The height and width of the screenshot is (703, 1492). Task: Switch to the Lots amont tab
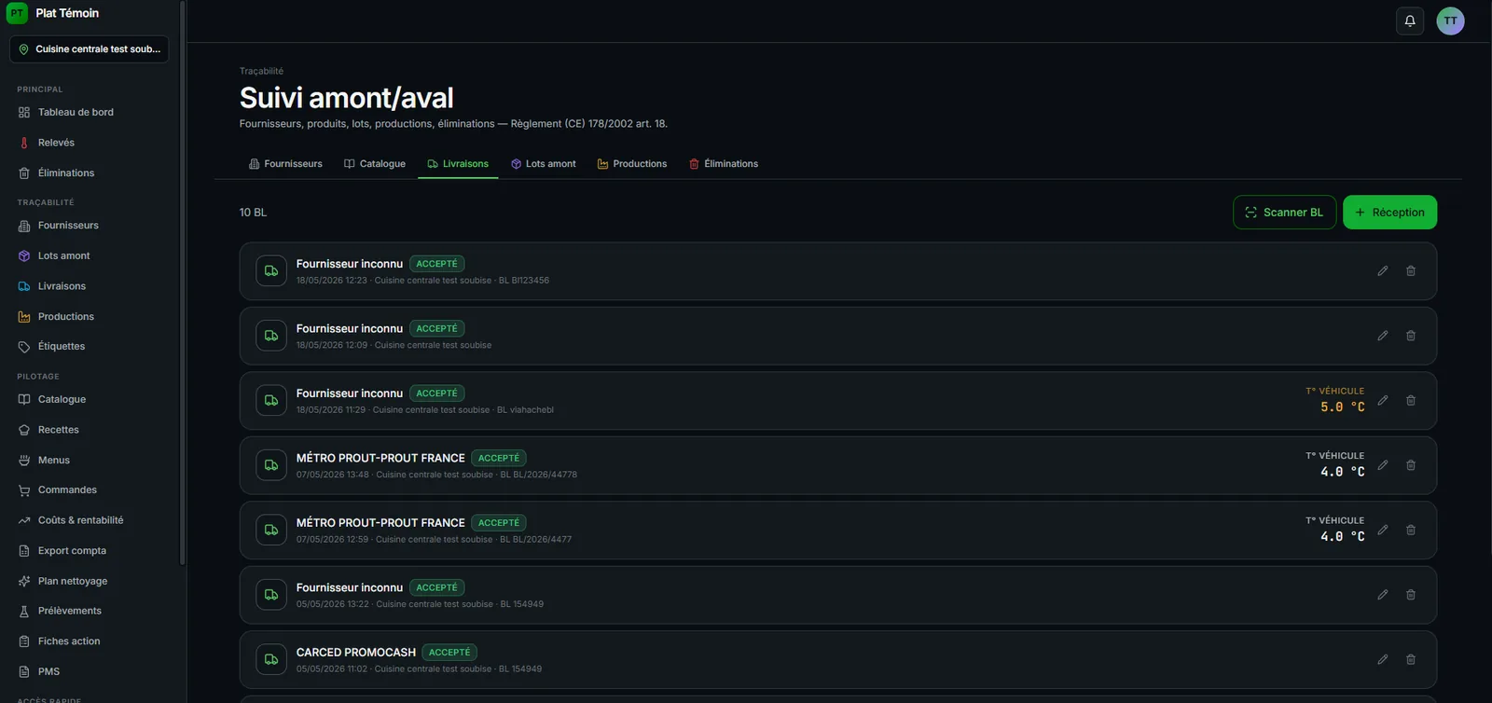point(543,164)
